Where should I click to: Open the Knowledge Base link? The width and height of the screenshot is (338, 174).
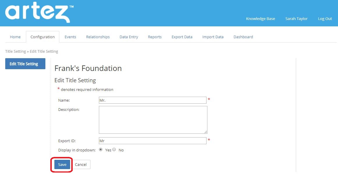(260, 19)
